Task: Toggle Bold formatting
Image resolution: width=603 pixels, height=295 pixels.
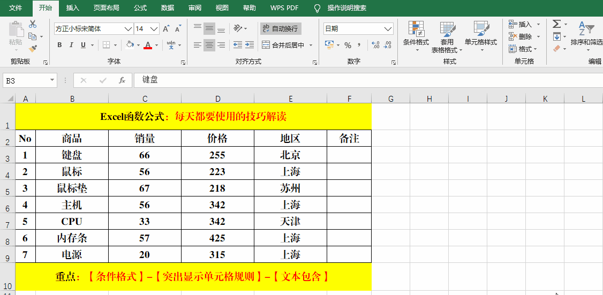Action: pos(59,45)
